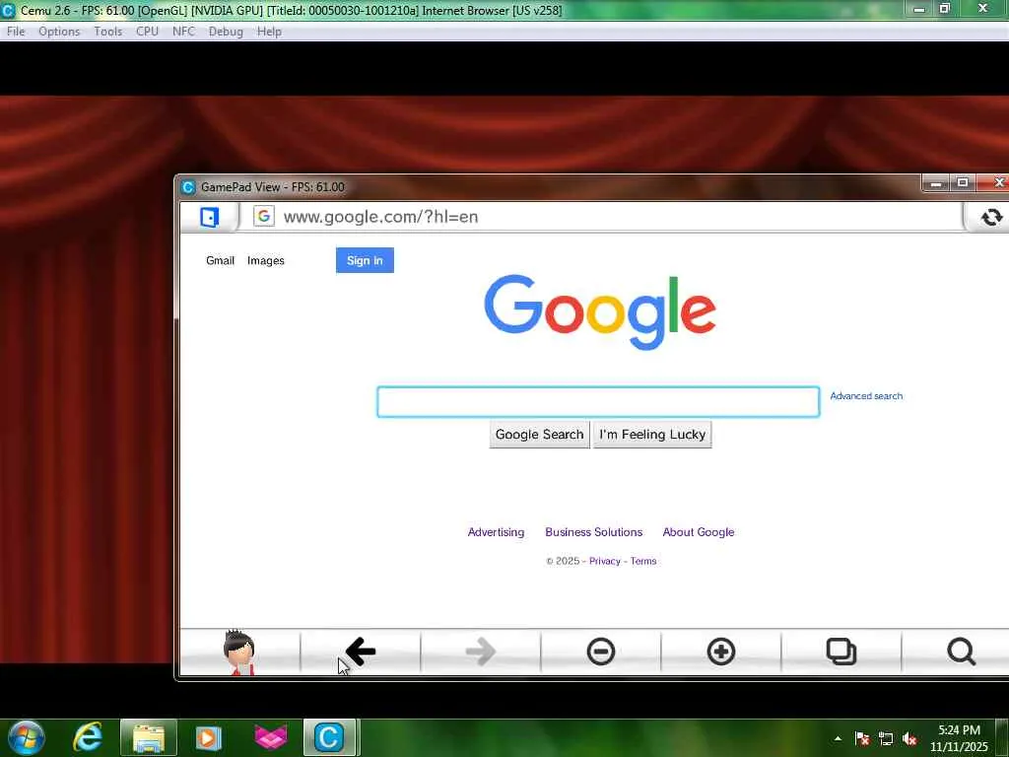This screenshot has height=757, width=1009.
Task: Open the Help menu
Action: (x=269, y=32)
